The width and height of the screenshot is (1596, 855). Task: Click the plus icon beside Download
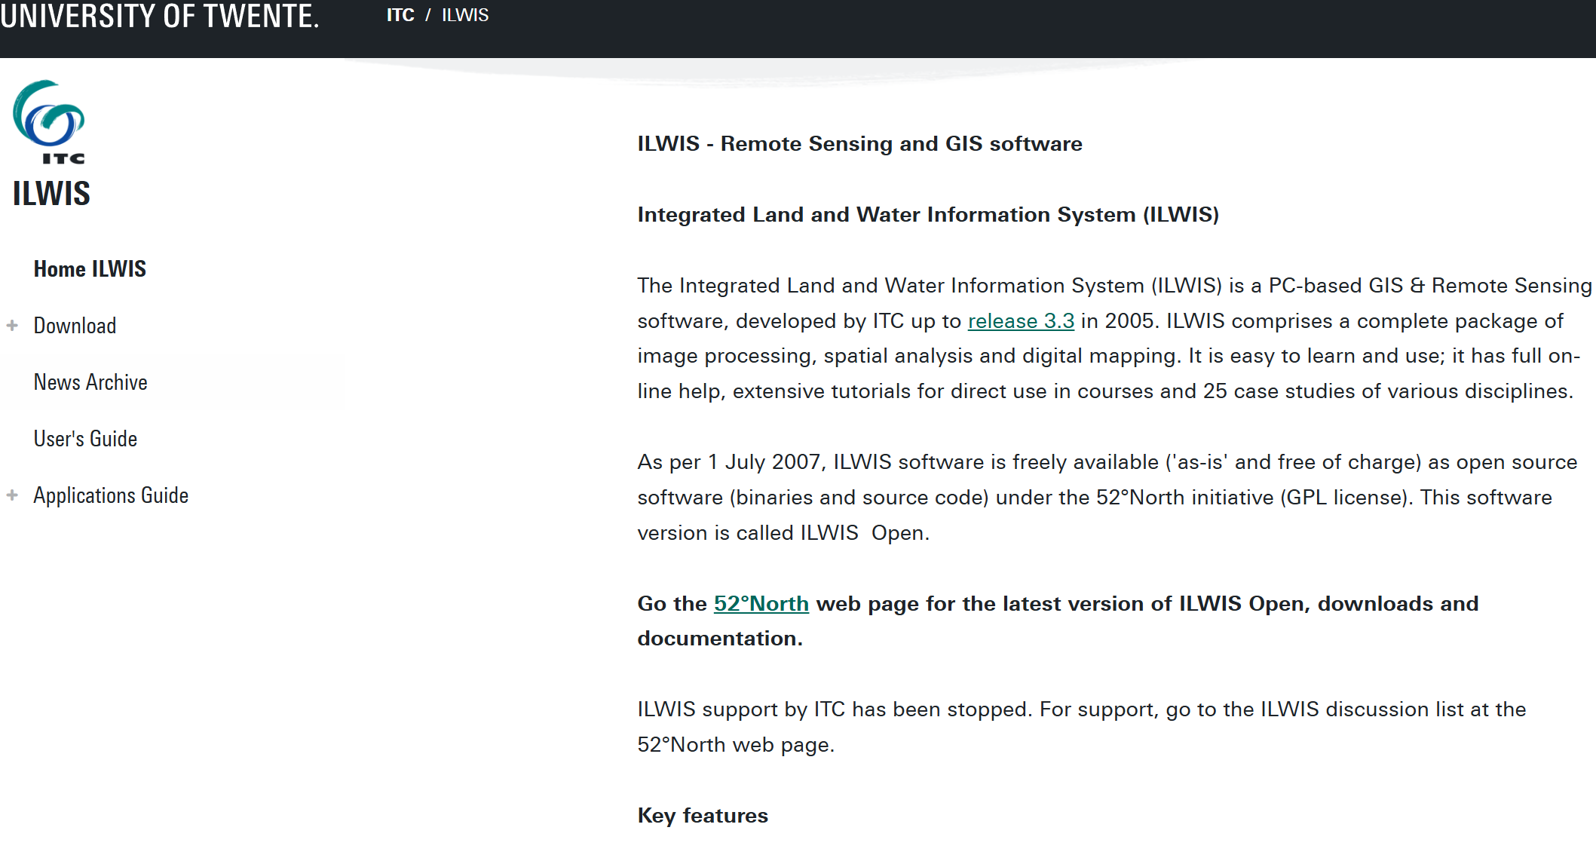click(12, 326)
